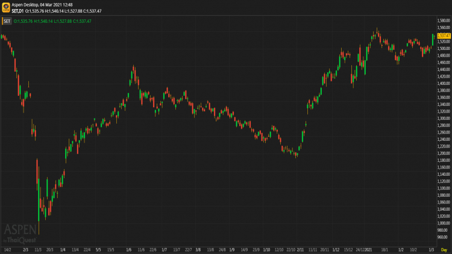Screen dimensions: 452x254
Task: Click the 1/3 date axis label
Action: click(432, 250)
